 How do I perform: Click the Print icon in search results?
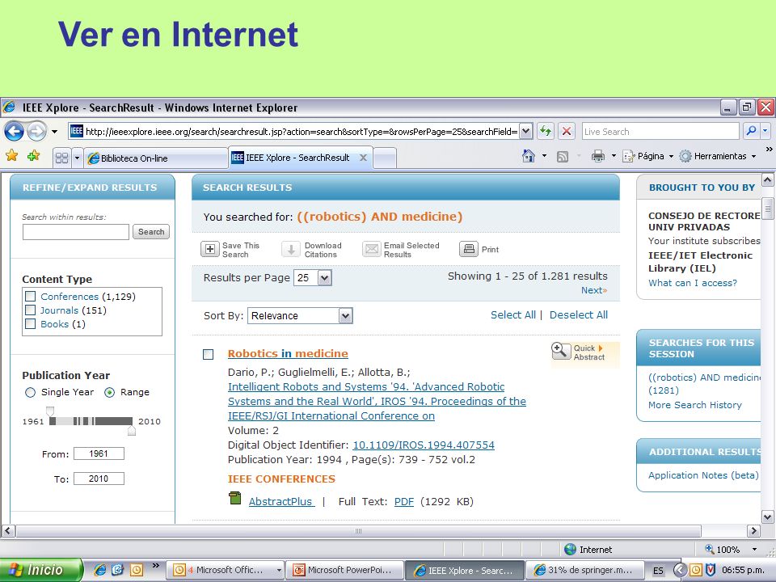click(x=469, y=249)
